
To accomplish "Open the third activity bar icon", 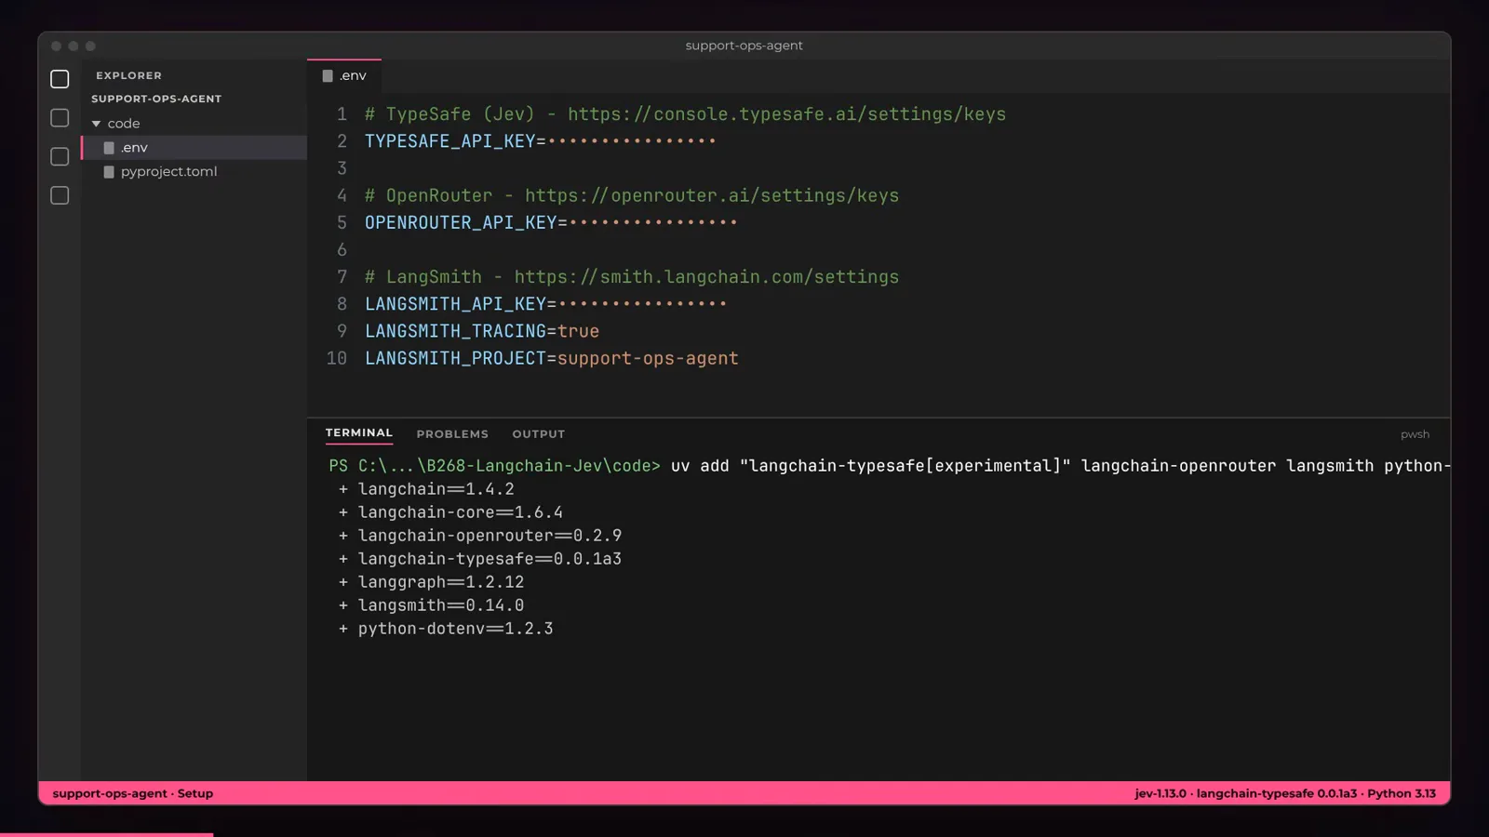I will click(60, 157).
